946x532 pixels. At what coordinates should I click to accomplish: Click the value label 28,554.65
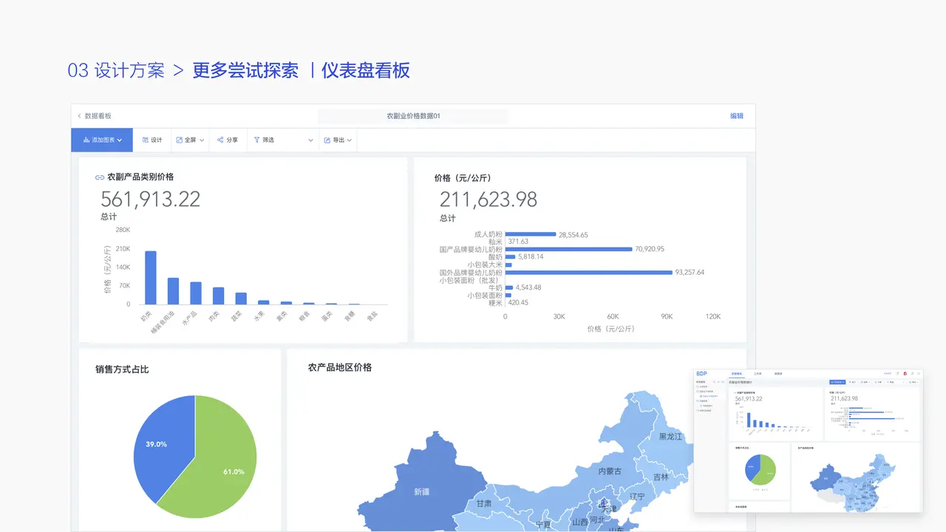pyautogui.click(x=574, y=235)
